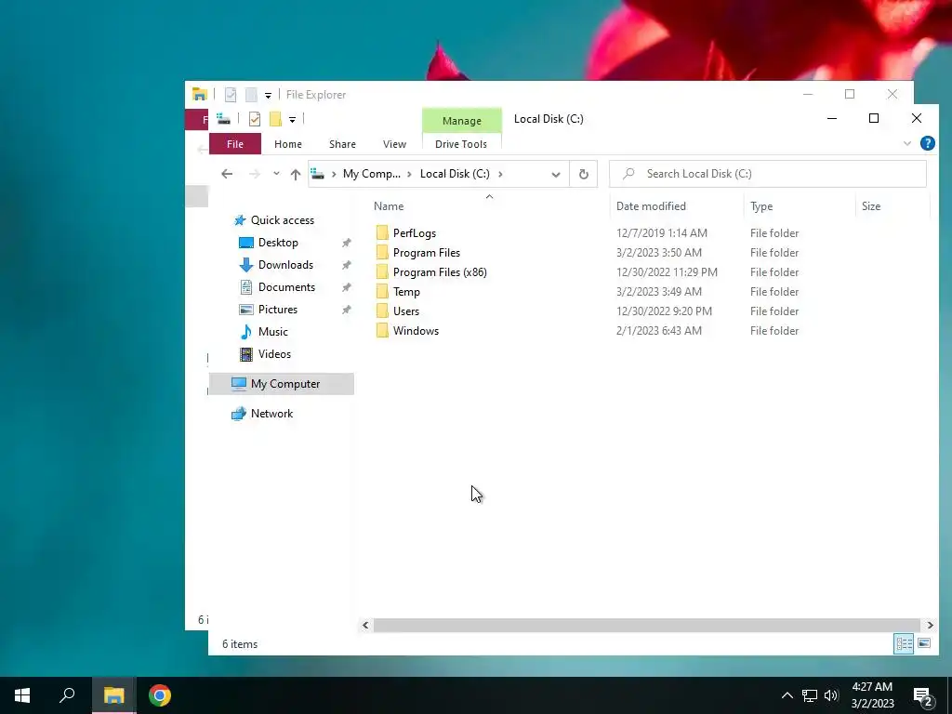Click File Explorer on the taskbar
The height and width of the screenshot is (714, 952).
tap(113, 695)
